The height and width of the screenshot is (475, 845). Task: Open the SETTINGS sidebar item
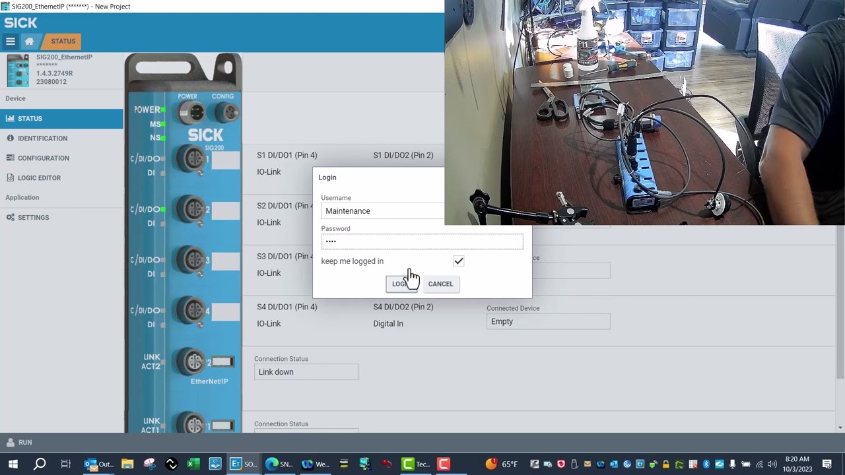[x=61, y=218]
